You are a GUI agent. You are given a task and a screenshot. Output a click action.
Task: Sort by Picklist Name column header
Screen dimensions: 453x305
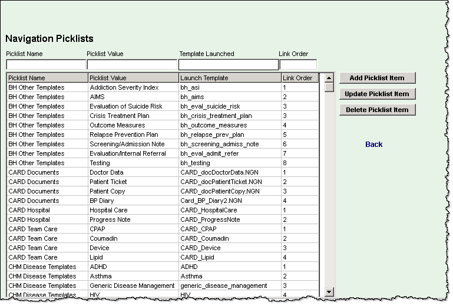tap(47, 78)
